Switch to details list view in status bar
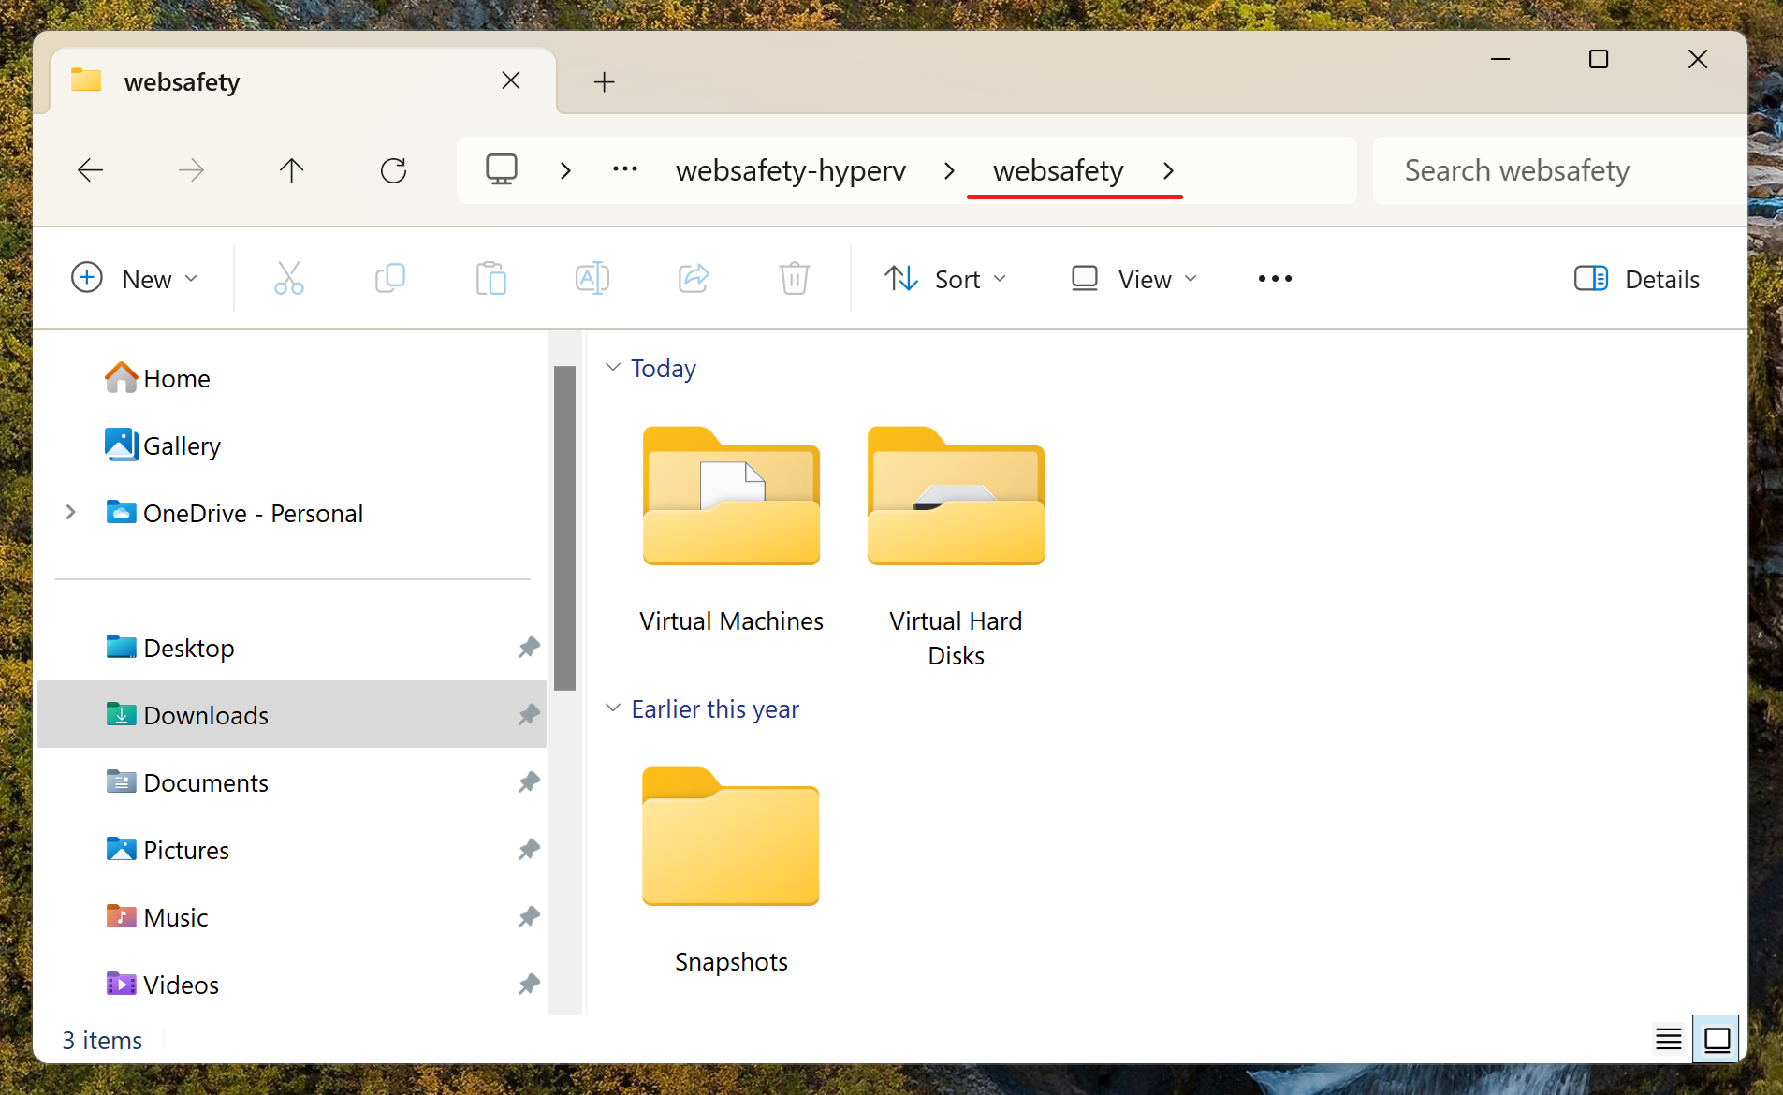 [x=1669, y=1039]
